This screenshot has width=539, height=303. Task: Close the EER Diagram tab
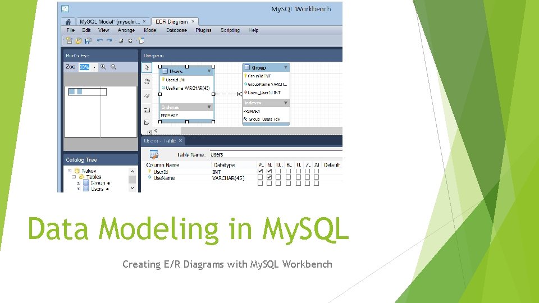point(193,21)
